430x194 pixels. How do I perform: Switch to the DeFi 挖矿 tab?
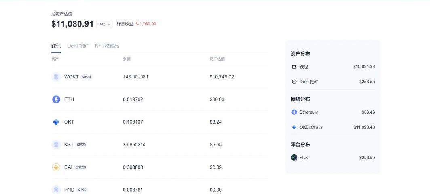pyautogui.click(x=78, y=46)
